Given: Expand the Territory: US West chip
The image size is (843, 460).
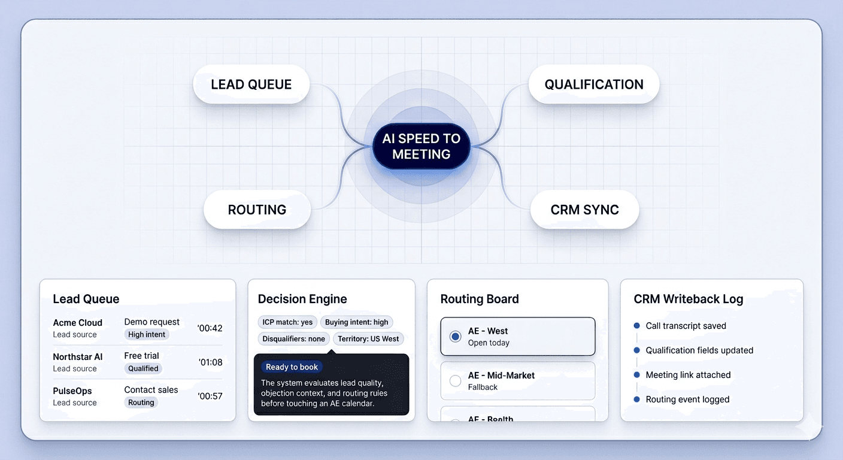Looking at the screenshot, I should pyautogui.click(x=368, y=338).
